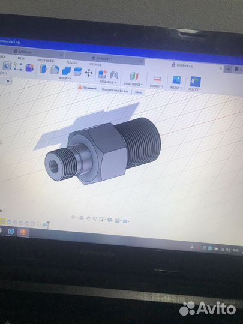Select the purple Create Form icon
243x324 pixels.
point(29,68)
